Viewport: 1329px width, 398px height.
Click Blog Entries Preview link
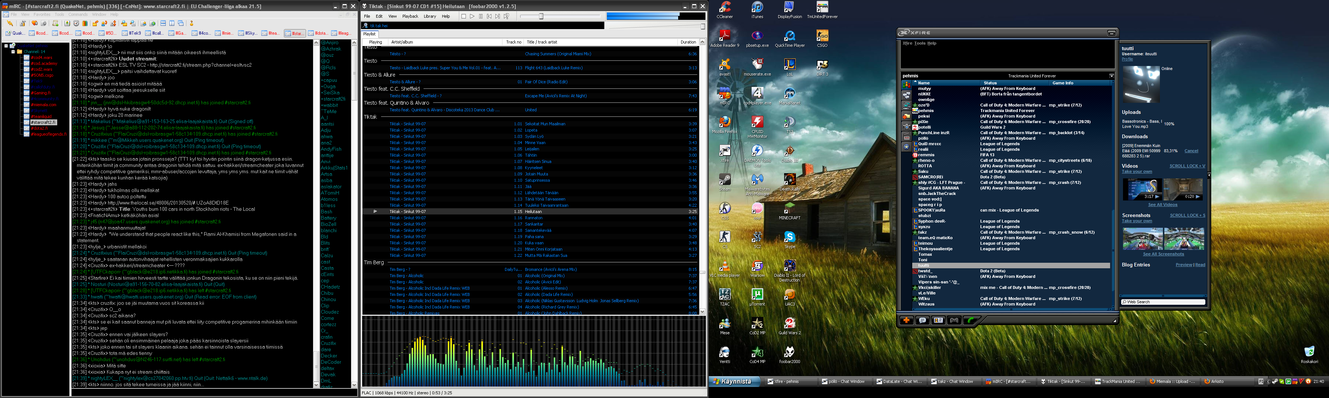point(1184,265)
